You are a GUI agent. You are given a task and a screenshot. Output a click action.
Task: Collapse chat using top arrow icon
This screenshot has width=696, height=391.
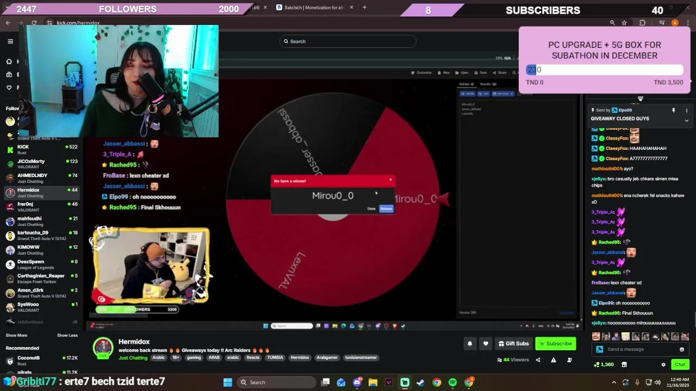click(x=640, y=99)
